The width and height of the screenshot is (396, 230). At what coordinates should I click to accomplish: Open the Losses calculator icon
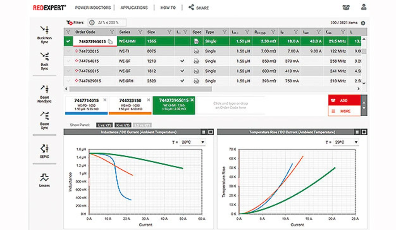[45, 178]
